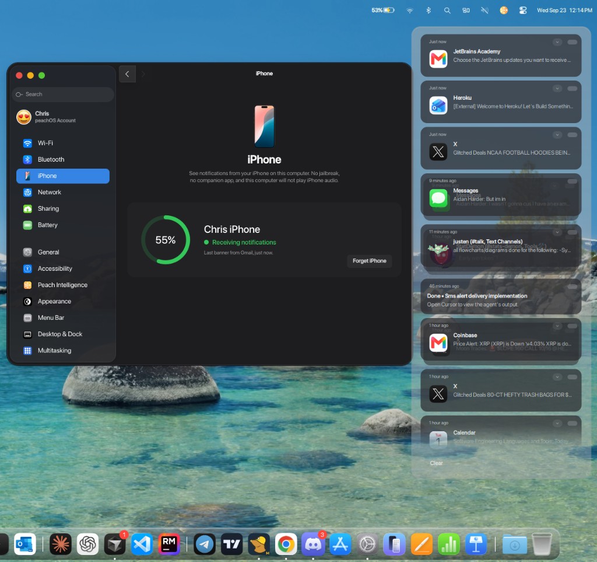Click the Calendar icon in the Calendar notification
Viewport: 597px width, 562px height.
tap(438, 440)
